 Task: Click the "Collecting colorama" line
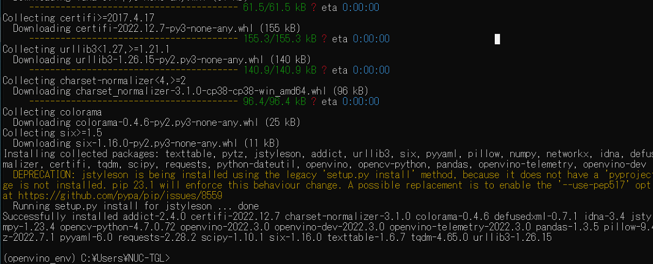click(52, 112)
